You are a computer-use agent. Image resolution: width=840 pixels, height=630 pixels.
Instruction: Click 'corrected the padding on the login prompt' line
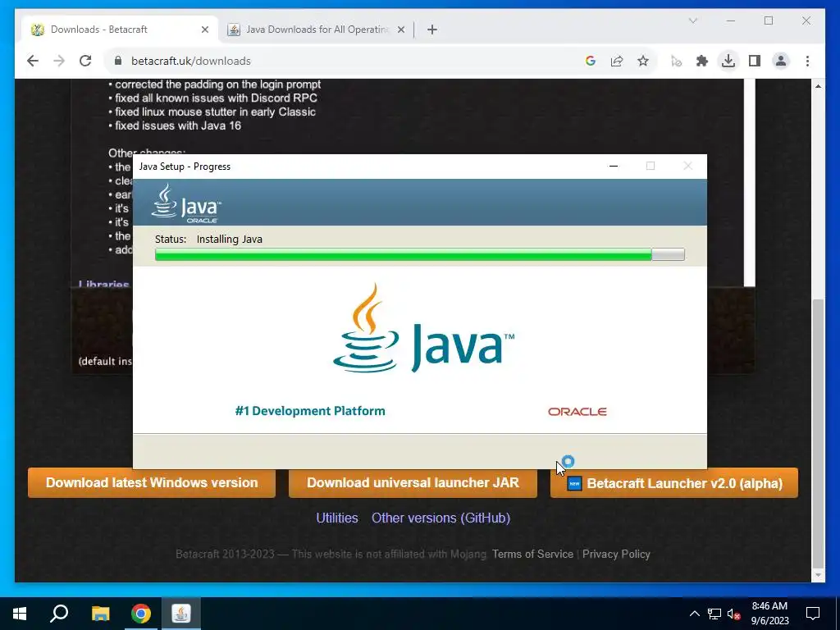click(x=217, y=84)
